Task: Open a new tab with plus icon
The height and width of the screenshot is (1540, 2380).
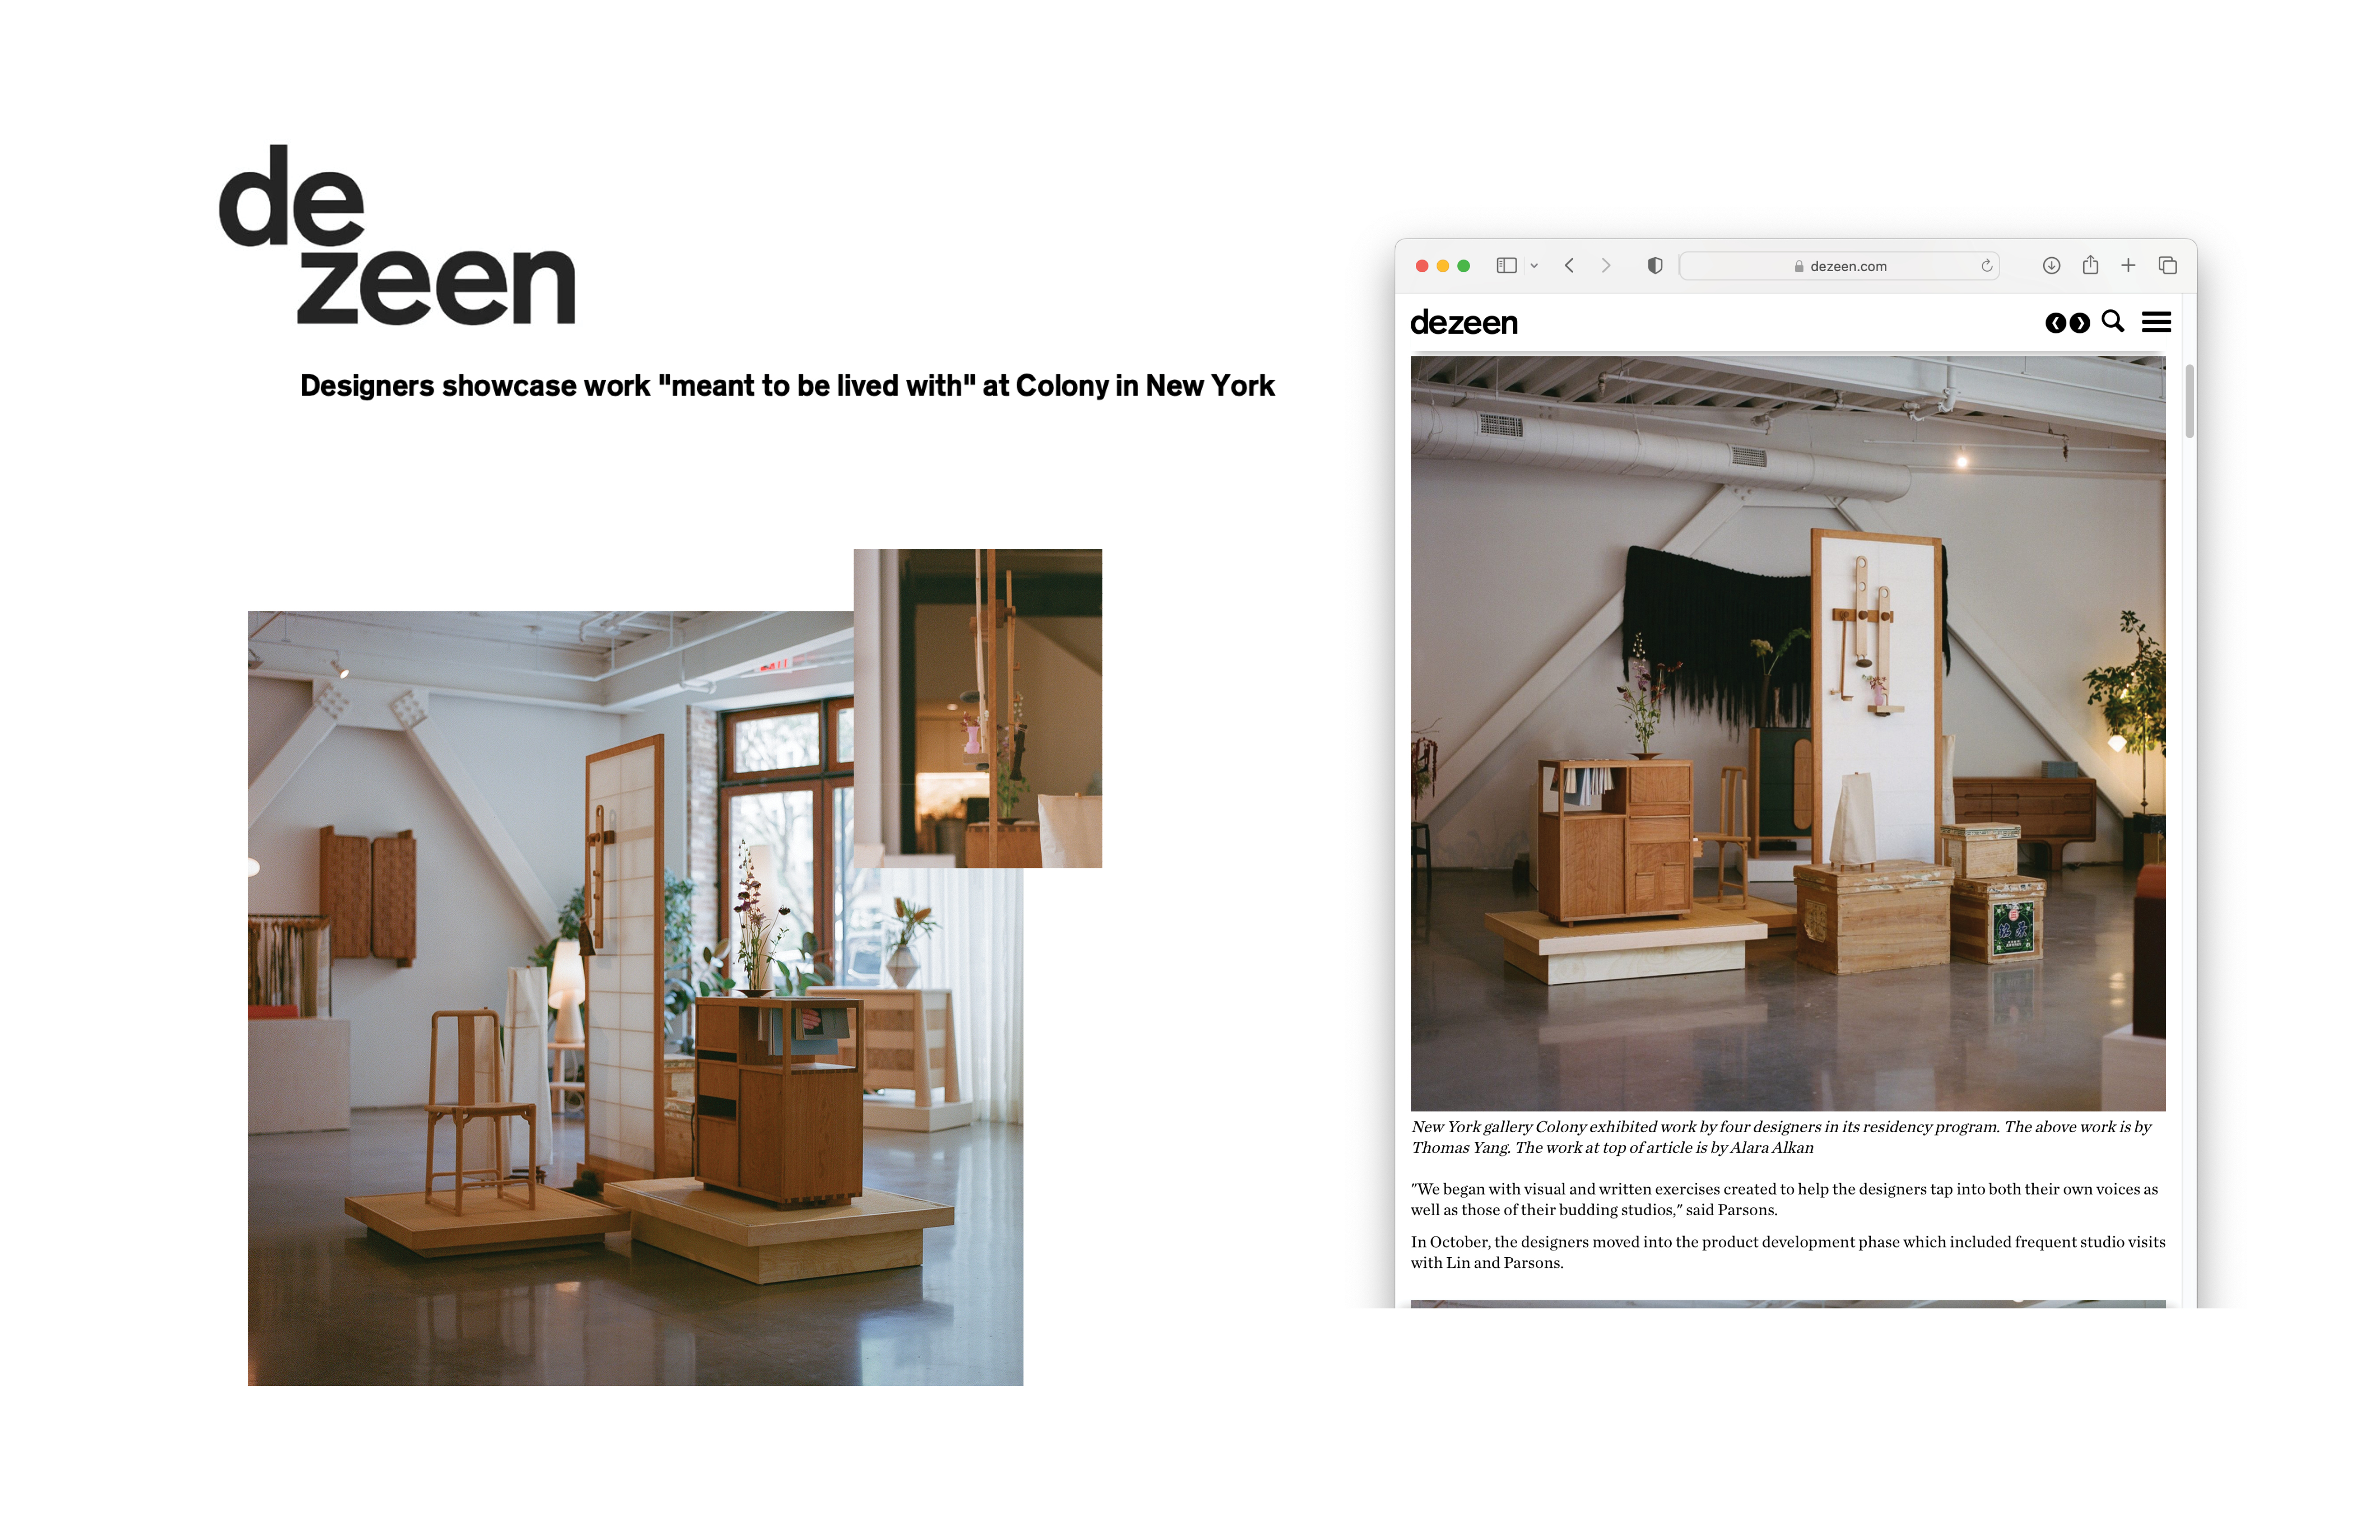Action: [x=2128, y=265]
